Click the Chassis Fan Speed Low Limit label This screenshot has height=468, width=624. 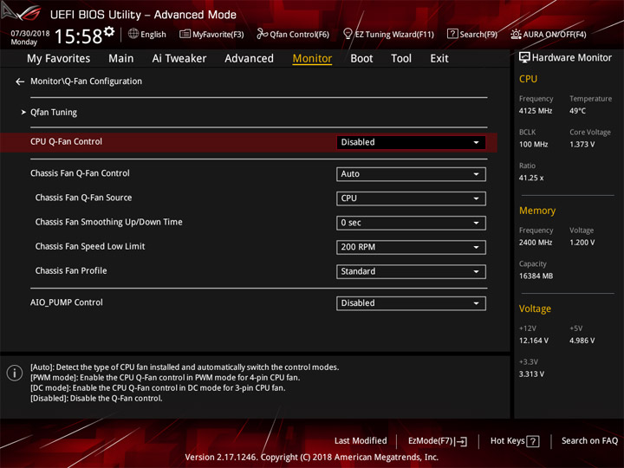[x=90, y=246]
